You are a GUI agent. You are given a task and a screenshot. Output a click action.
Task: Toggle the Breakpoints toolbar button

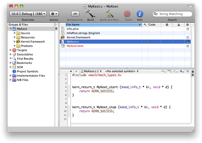tap(75, 14)
